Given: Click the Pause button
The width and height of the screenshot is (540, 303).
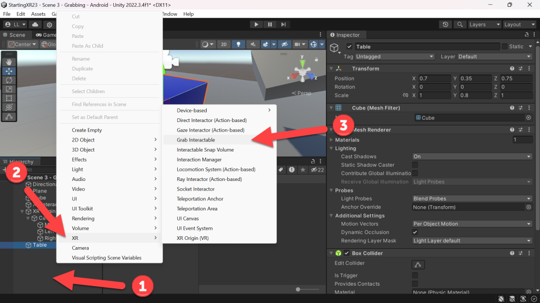Looking at the screenshot, I should (x=269, y=24).
